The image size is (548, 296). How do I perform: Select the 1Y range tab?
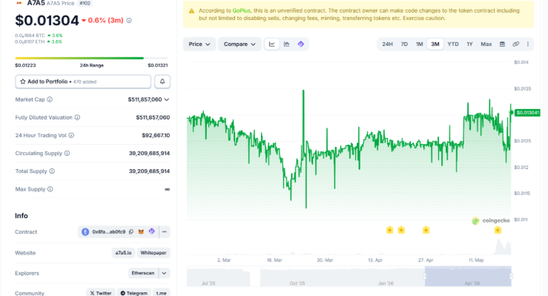click(469, 44)
